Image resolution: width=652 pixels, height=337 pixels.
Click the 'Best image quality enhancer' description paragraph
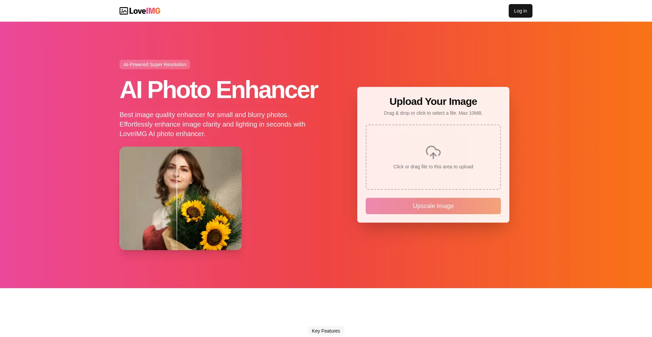[x=213, y=124]
